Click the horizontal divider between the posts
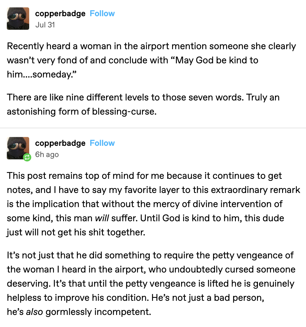The image size is (306, 327). (x=153, y=128)
